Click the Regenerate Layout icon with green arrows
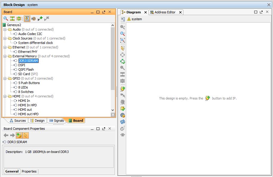Viewport: 273px width, 177px height. tap(123, 61)
